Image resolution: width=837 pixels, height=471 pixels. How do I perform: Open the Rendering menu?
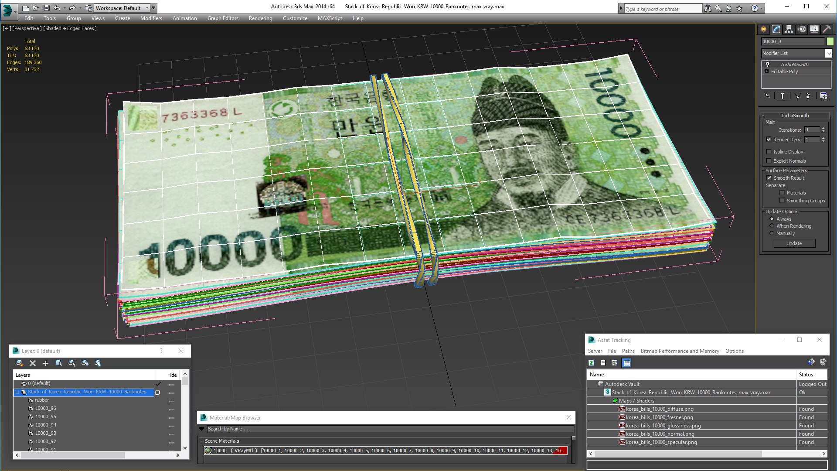(x=260, y=18)
